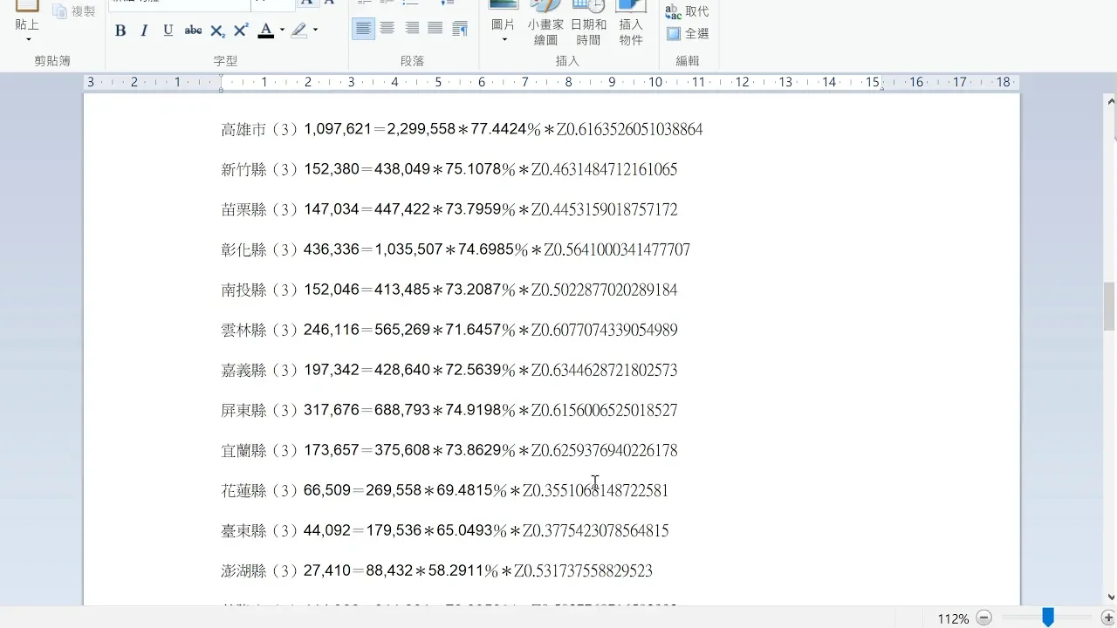Center-align the paragraph

(387, 29)
